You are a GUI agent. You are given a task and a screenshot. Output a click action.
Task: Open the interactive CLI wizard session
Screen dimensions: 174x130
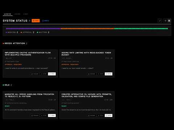pyautogui.click(x=108, y=116)
